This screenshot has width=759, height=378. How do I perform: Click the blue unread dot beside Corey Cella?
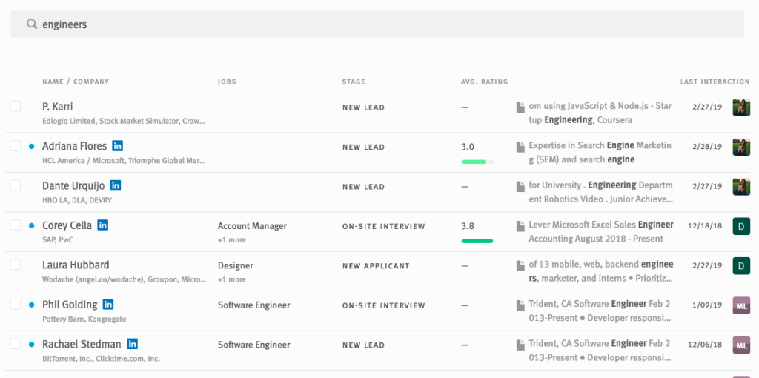click(x=31, y=225)
